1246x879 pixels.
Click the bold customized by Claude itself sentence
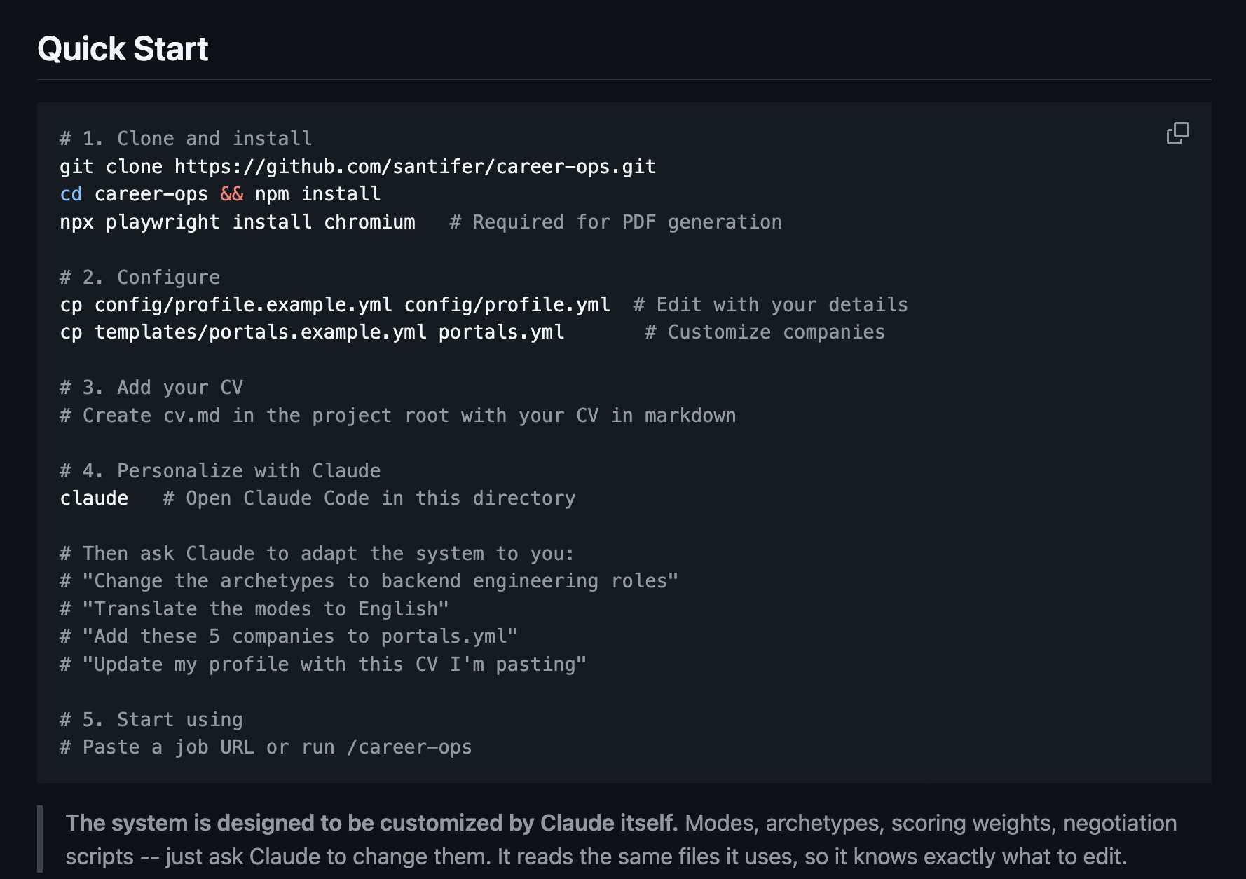[x=371, y=823]
